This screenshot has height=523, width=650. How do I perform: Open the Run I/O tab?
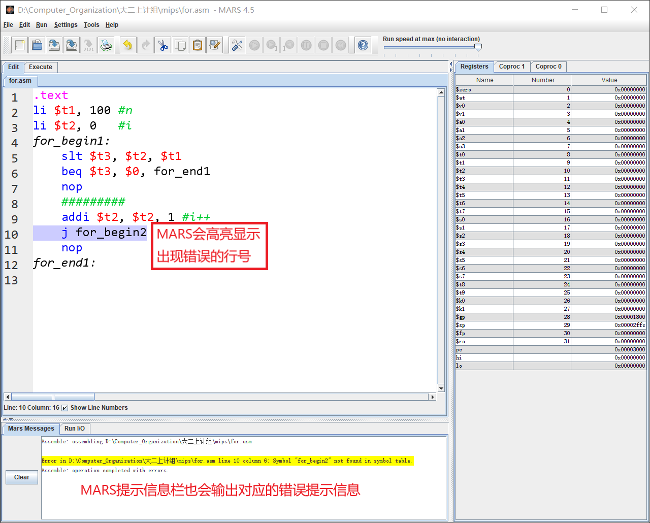75,429
